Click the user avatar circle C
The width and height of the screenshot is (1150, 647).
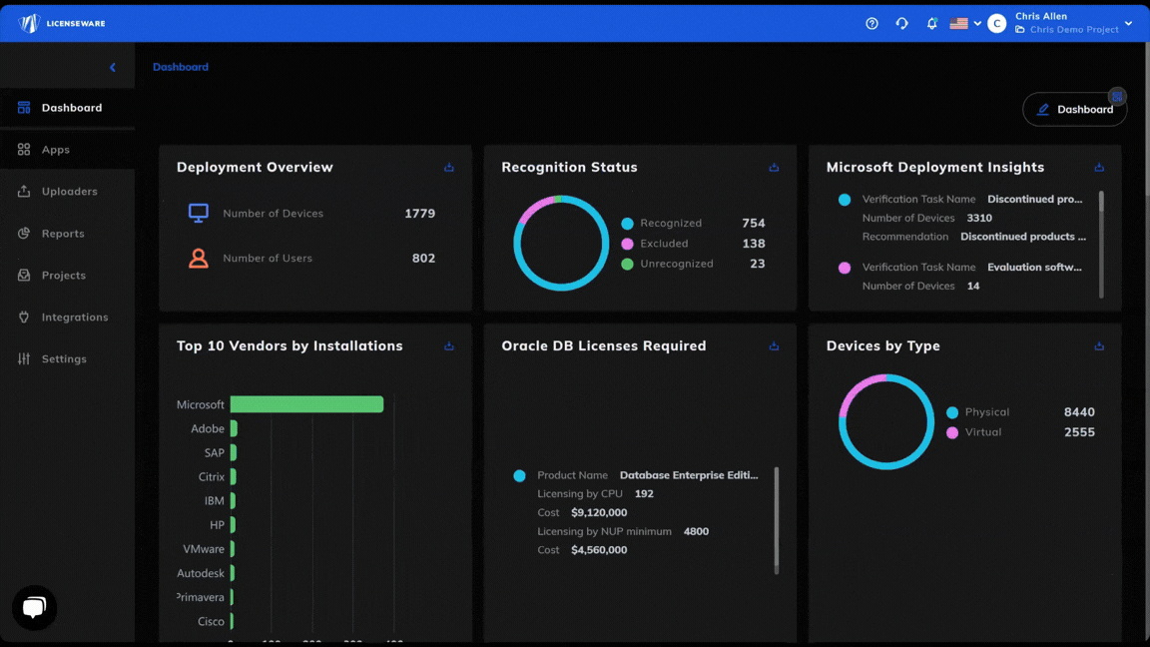click(996, 24)
